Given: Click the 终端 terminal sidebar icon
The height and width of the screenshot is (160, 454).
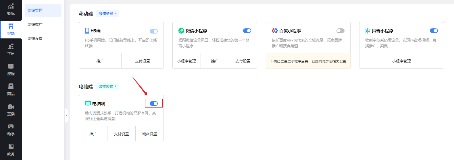Looking at the screenshot, I should (11, 30).
